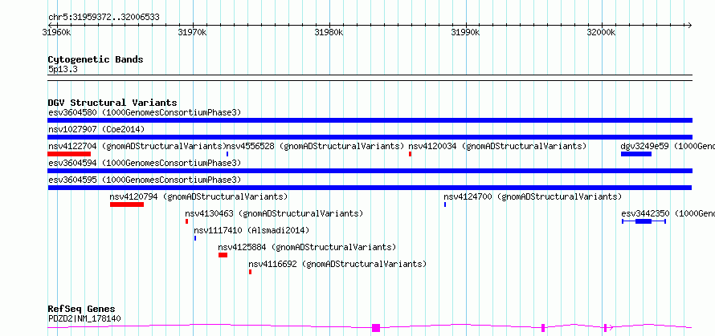715x336 pixels.
Task: Click the 5p13.3 band label
Action: (x=63, y=69)
